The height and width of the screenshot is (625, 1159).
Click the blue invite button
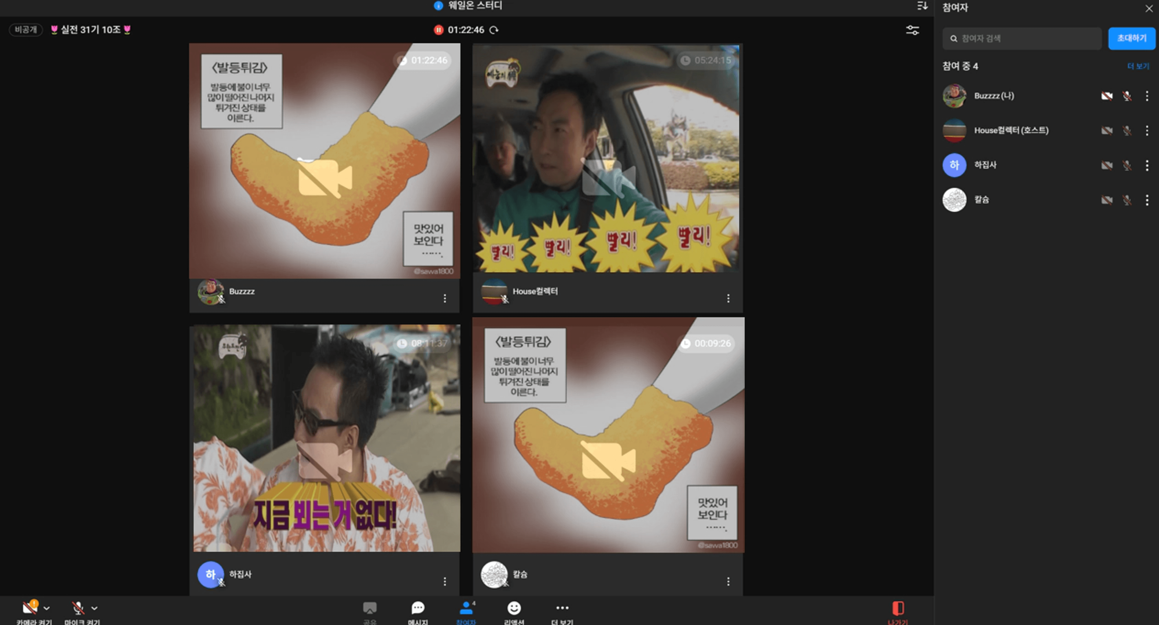1131,38
